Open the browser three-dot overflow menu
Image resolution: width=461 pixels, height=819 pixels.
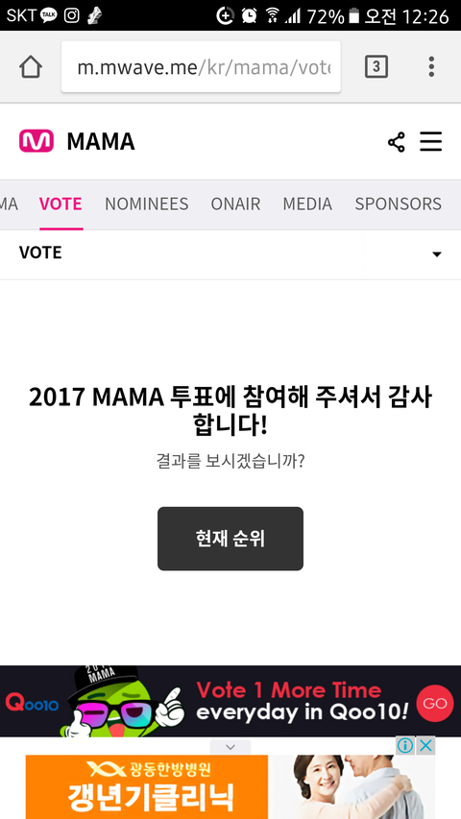(x=431, y=67)
